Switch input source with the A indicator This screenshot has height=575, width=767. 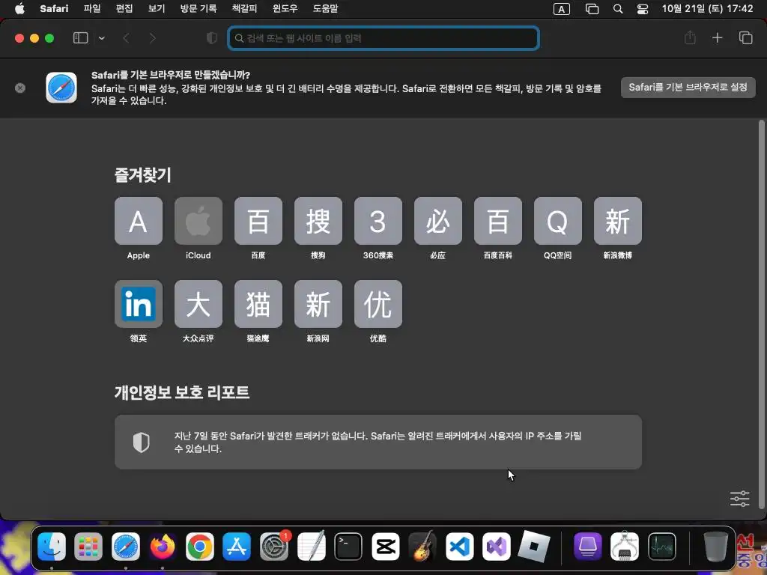(562, 9)
